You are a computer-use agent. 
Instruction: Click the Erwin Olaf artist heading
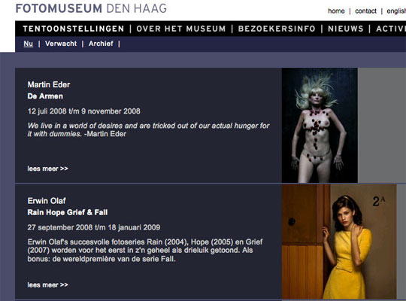47,201
